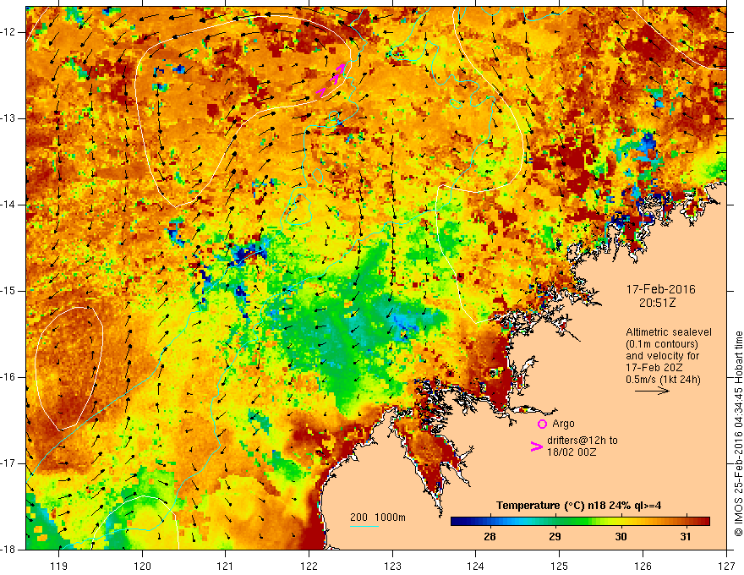
Task: Click longitude label 126 on bottom axis
Action: (x=643, y=566)
